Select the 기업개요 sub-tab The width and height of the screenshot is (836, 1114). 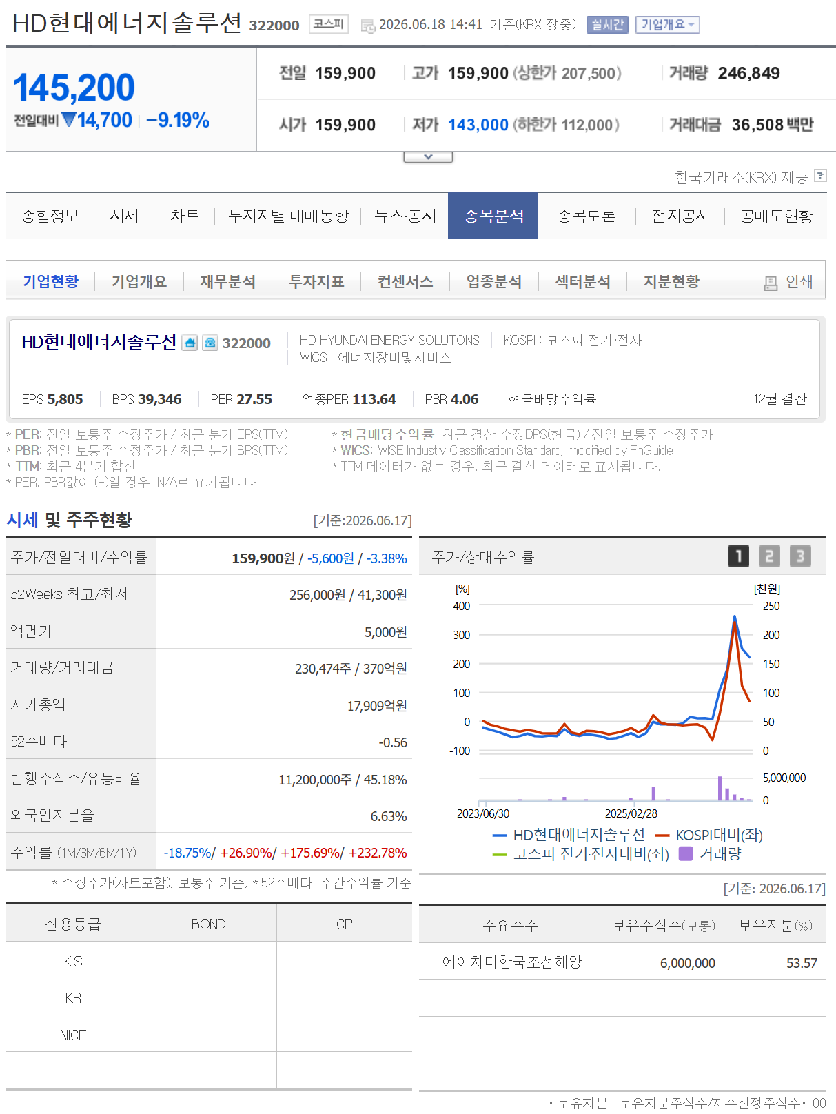(139, 281)
